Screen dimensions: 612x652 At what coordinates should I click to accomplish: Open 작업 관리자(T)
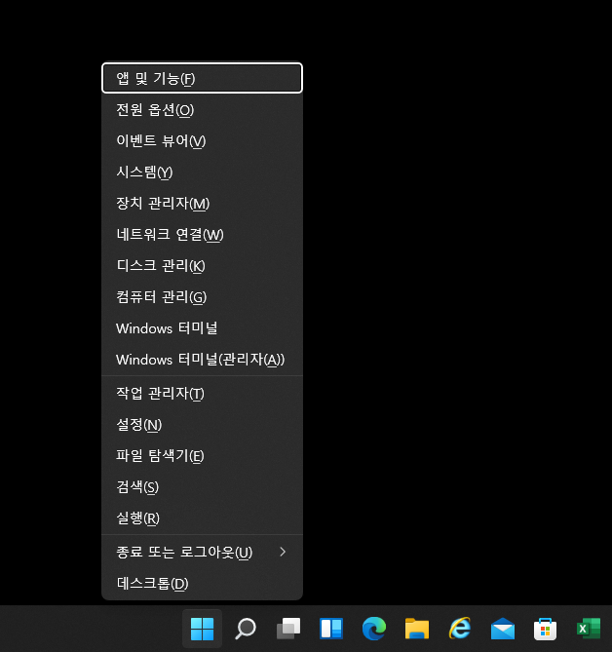202,394
